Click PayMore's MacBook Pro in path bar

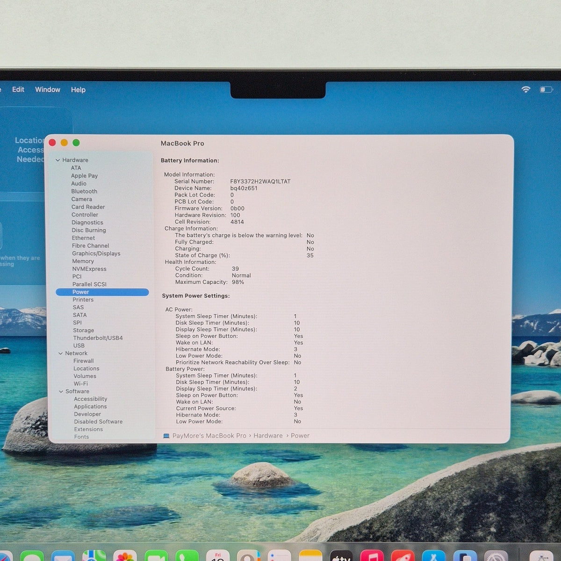[209, 436]
